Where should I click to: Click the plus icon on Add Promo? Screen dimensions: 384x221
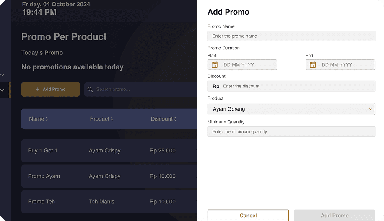click(37, 89)
